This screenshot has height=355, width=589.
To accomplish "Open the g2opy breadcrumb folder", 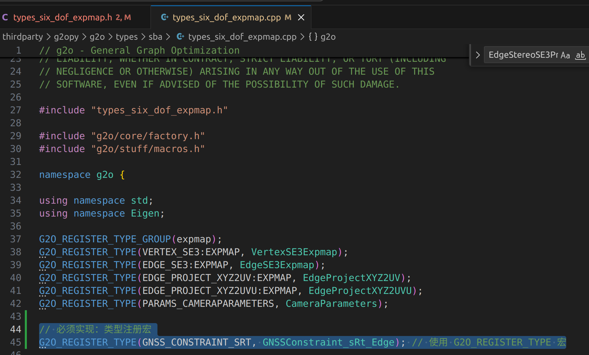I will [66, 37].
